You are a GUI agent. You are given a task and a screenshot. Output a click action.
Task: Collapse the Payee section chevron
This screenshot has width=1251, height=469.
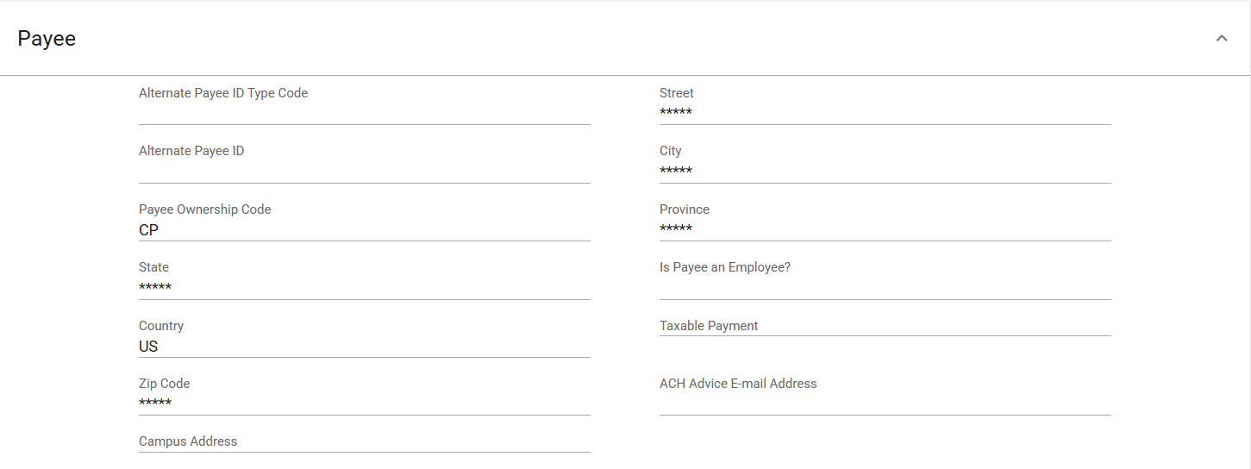tap(1221, 39)
